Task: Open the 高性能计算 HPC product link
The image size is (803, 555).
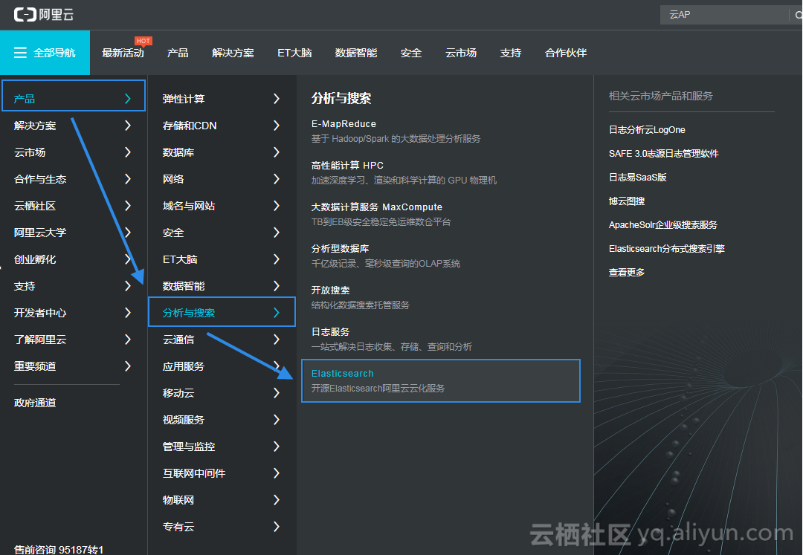Action: [x=347, y=165]
